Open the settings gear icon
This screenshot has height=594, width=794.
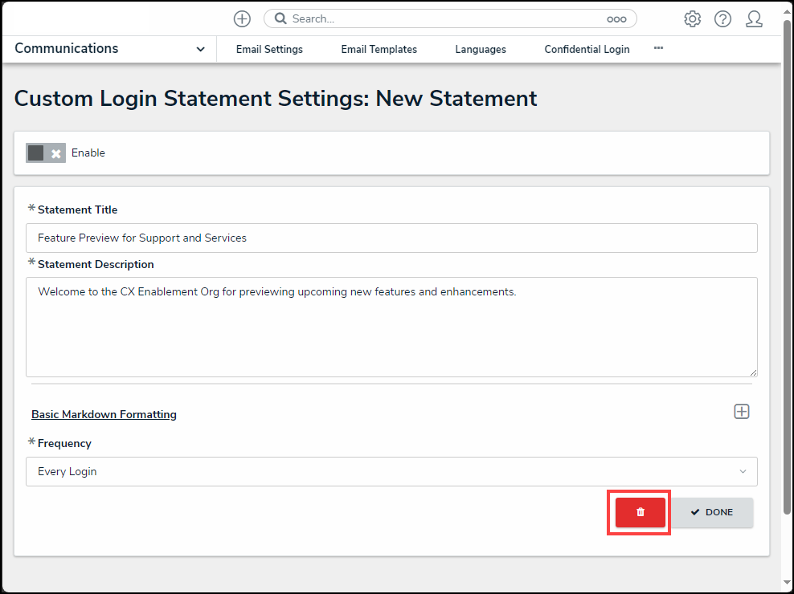pos(692,18)
